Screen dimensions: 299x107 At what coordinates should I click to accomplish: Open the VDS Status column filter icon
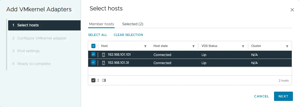point(243,46)
